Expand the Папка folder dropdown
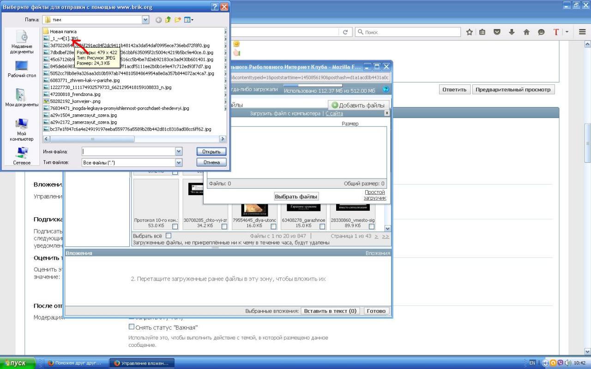Image resolution: width=591 pixels, height=369 pixels. click(x=145, y=20)
